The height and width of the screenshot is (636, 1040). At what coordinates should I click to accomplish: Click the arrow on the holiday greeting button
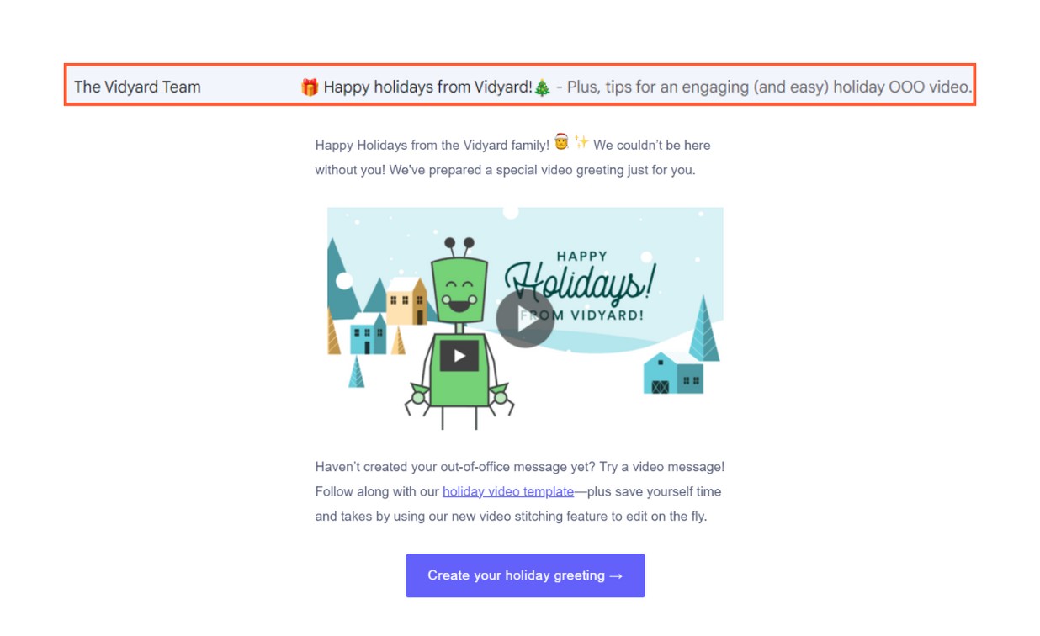pos(616,575)
